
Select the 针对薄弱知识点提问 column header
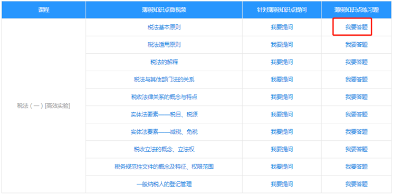pyautogui.click(x=282, y=10)
